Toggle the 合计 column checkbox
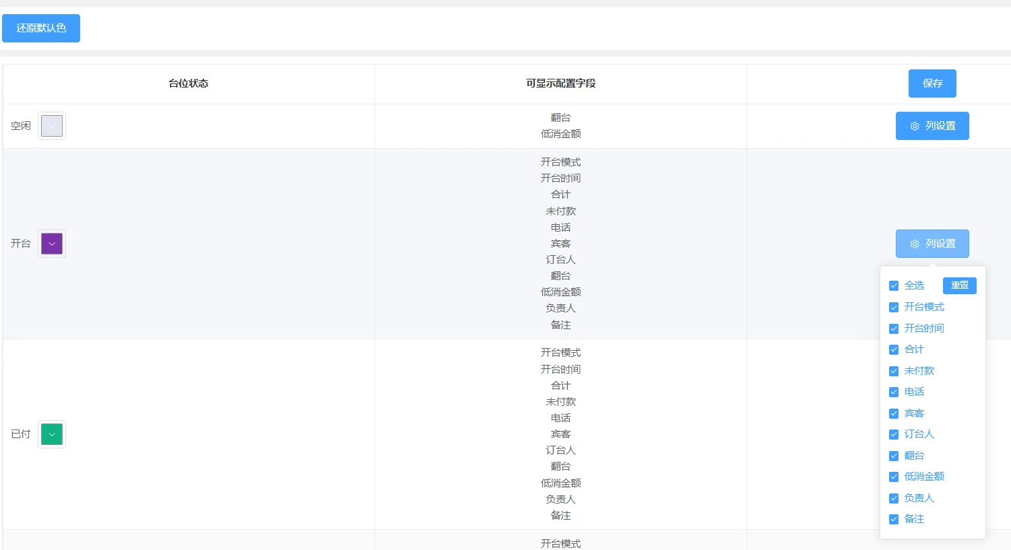Screen dimensions: 1011x550 tap(894, 349)
